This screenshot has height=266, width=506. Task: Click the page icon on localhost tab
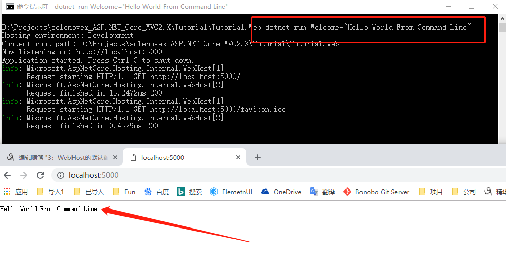[x=133, y=157]
